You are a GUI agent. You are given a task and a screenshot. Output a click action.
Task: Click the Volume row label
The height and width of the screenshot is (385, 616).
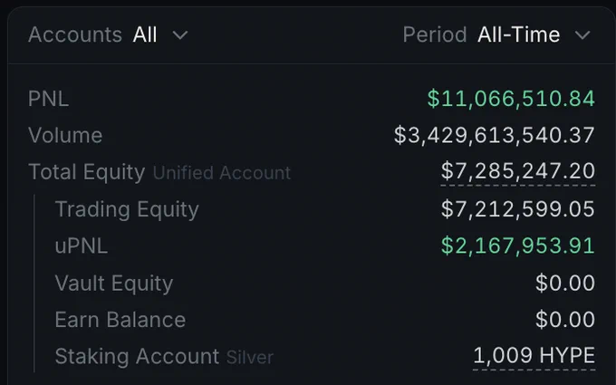click(65, 136)
